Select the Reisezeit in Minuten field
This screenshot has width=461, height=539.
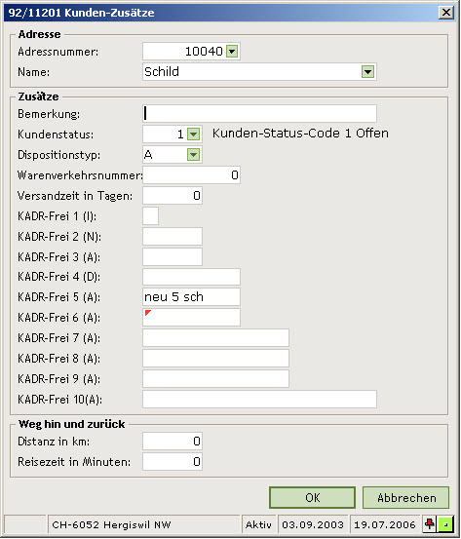[173, 461]
